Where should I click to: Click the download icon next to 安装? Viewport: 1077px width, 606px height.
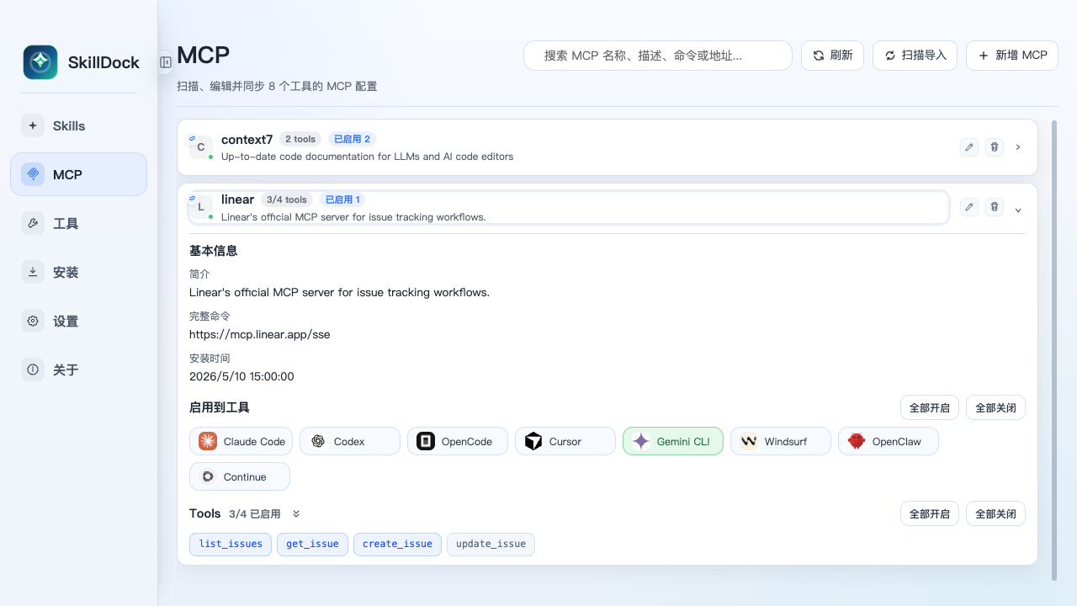pos(33,272)
